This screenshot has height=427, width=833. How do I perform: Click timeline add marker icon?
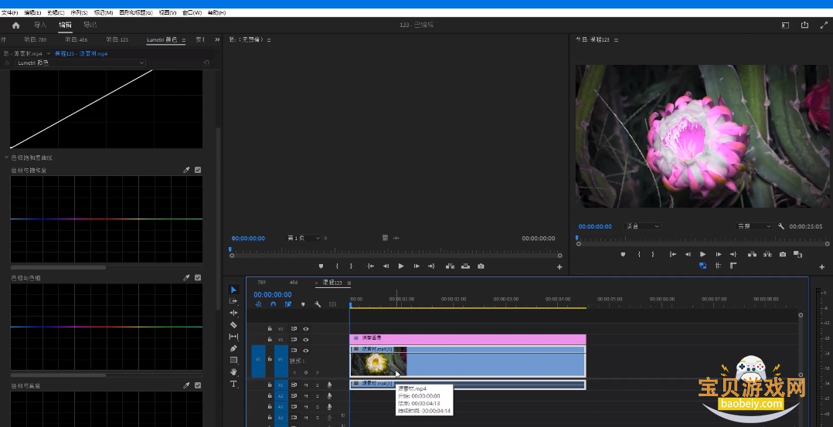pyautogui.click(x=303, y=304)
